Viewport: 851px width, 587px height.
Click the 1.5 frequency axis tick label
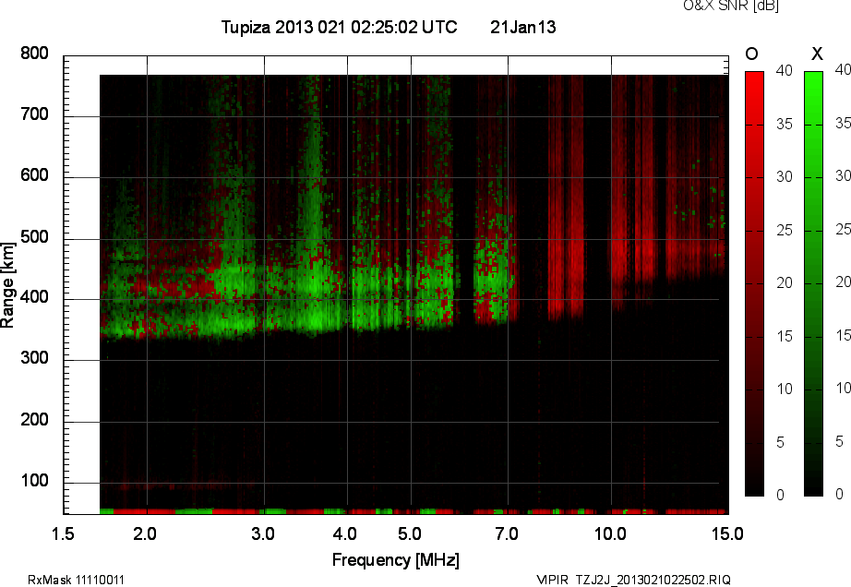pyautogui.click(x=63, y=533)
